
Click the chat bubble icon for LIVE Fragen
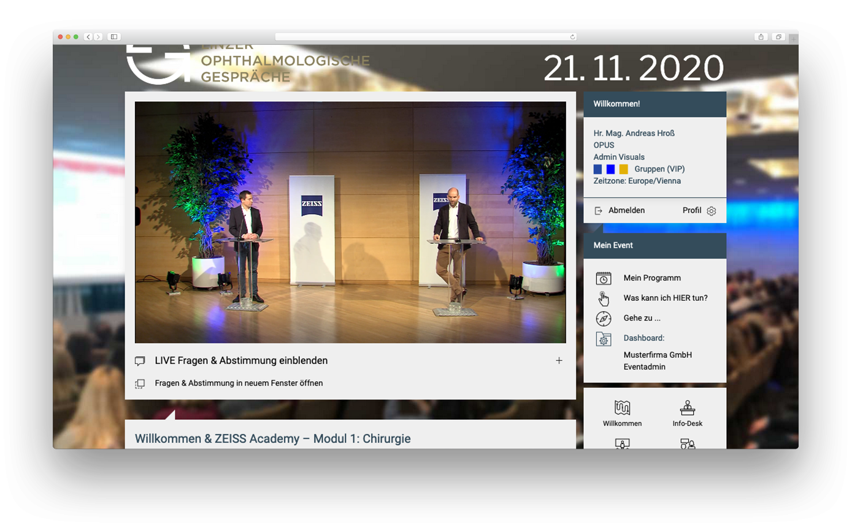point(140,361)
